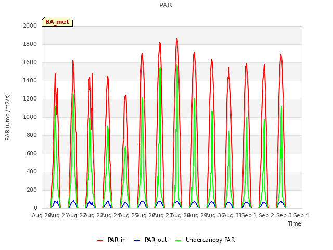Screen dimensions: 333x250
Task: Click the 200 y-axis tick label
Action: pos(32,190)
